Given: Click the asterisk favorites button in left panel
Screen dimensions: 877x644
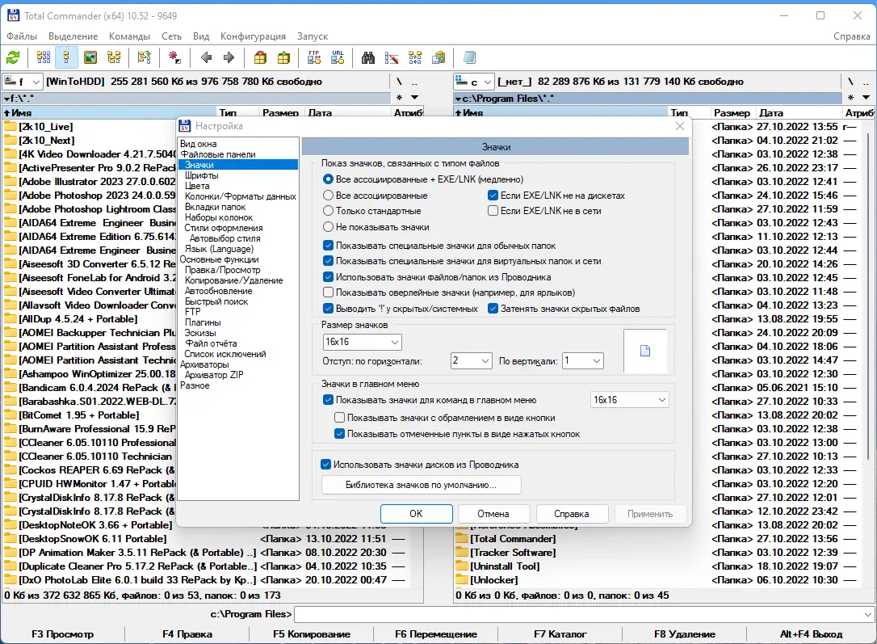Looking at the screenshot, I should click(400, 98).
